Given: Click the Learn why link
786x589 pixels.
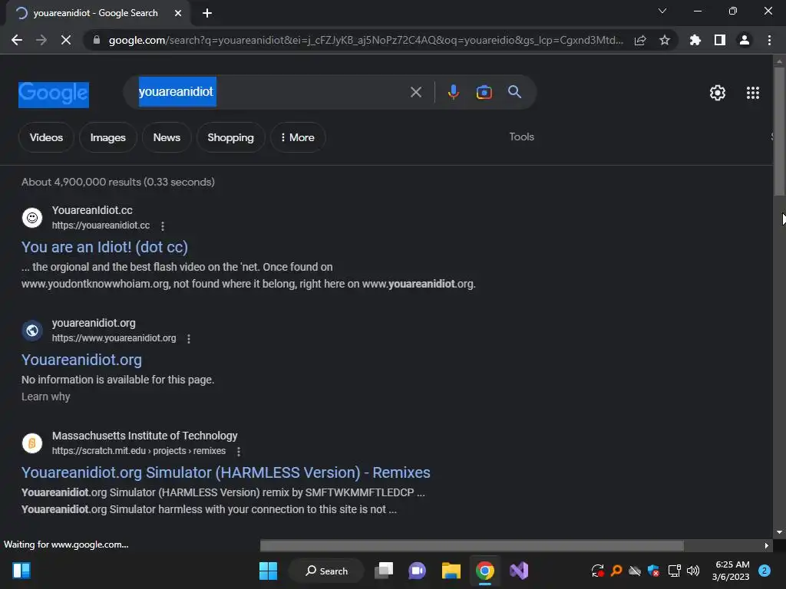Looking at the screenshot, I should pyautogui.click(x=45, y=397).
